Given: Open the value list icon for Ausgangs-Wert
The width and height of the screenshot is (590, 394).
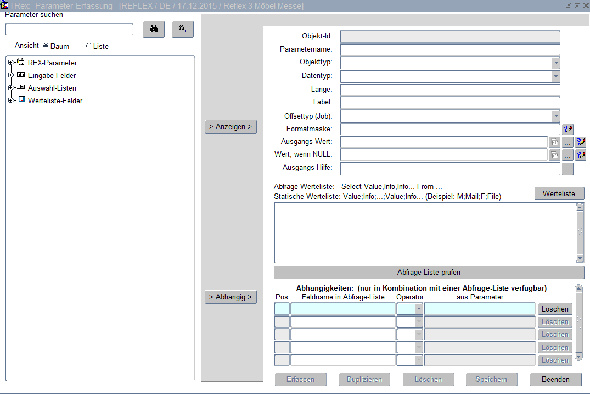Looking at the screenshot, I should tap(554, 142).
